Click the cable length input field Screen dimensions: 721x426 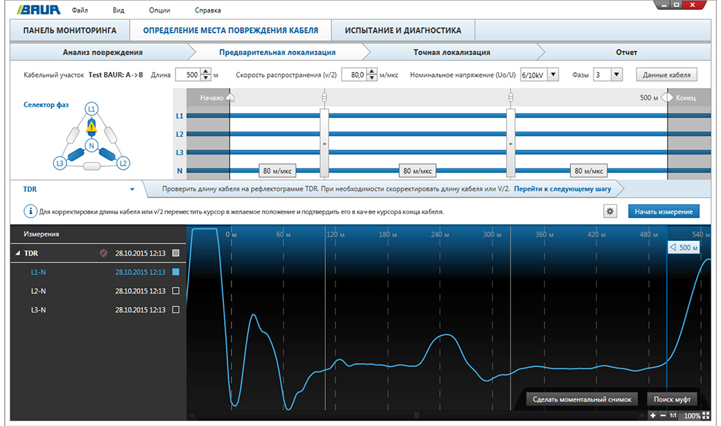(188, 74)
